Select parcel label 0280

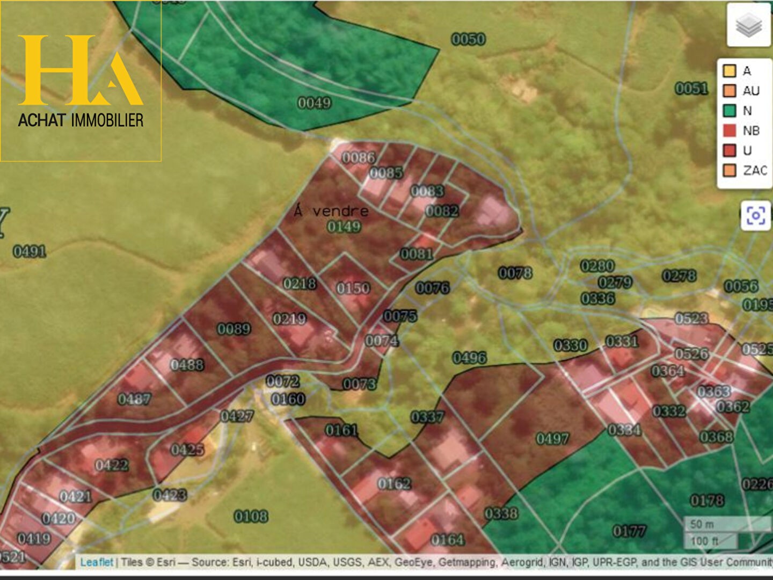tap(597, 266)
